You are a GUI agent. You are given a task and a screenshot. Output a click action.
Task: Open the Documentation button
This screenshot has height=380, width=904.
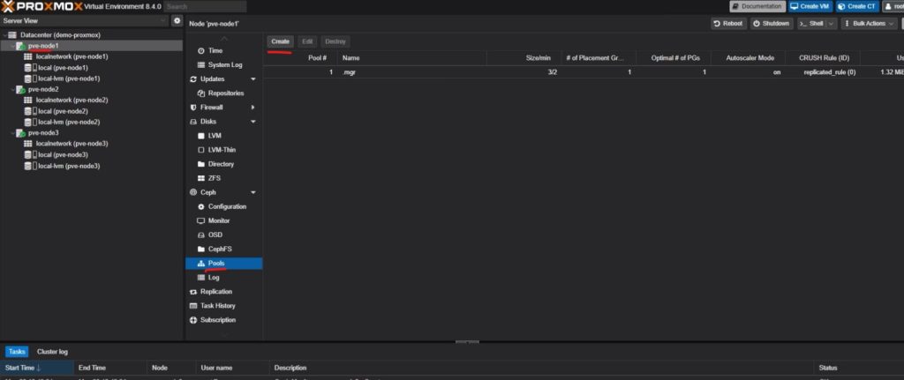[757, 6]
